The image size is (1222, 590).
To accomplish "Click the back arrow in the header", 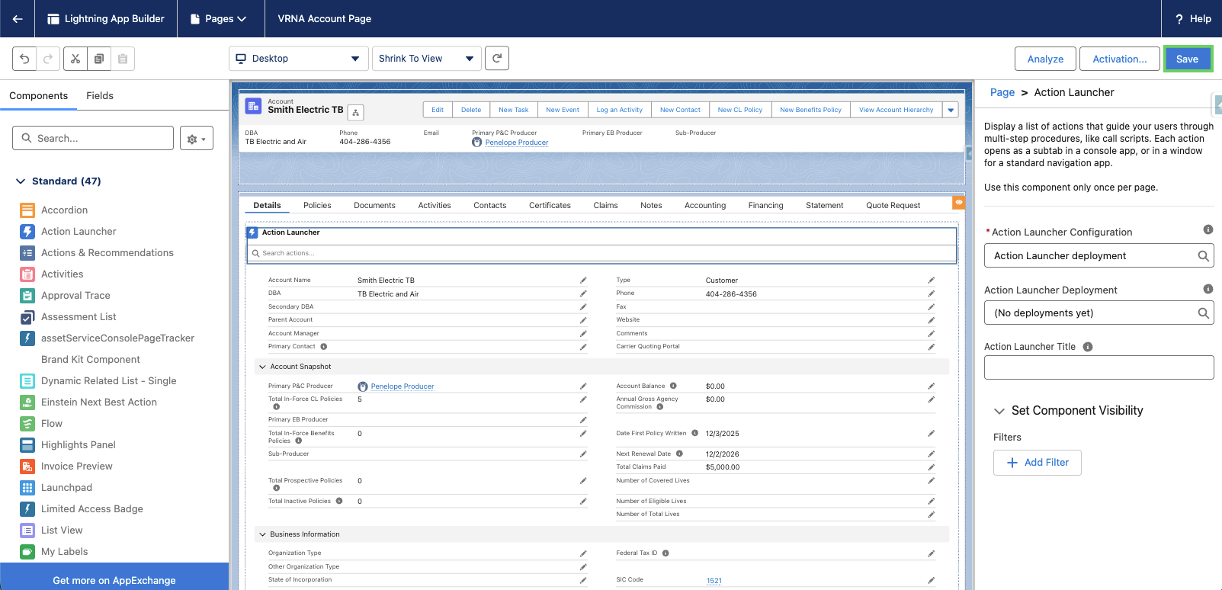I will coord(18,18).
